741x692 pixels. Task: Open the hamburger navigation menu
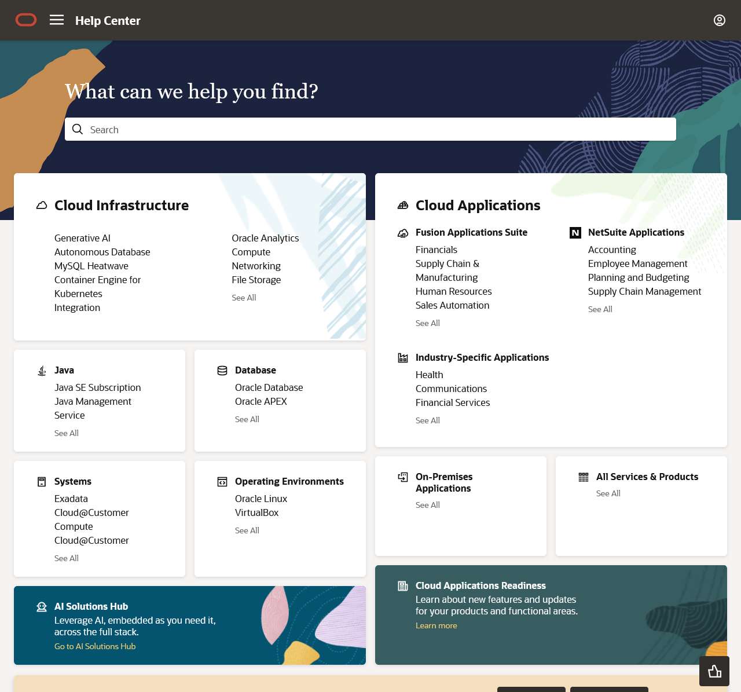[57, 20]
